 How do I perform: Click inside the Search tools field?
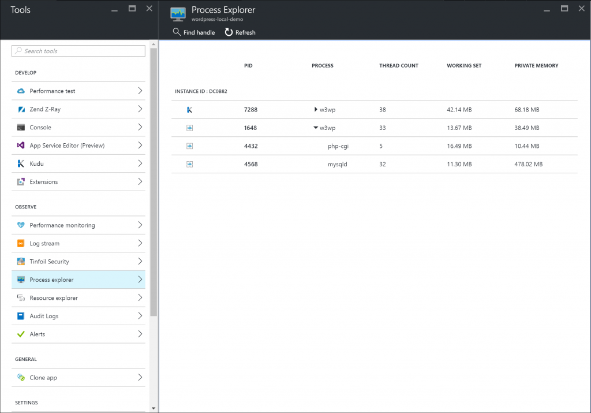click(78, 51)
